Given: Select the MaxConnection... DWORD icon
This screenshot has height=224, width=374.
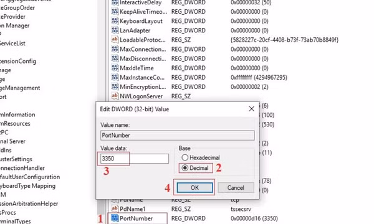Looking at the screenshot, I should [x=115, y=49].
